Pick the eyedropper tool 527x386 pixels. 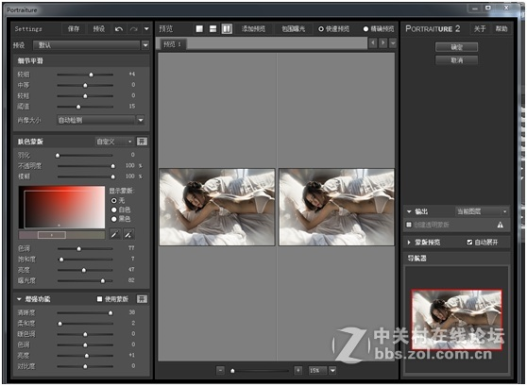(x=114, y=234)
